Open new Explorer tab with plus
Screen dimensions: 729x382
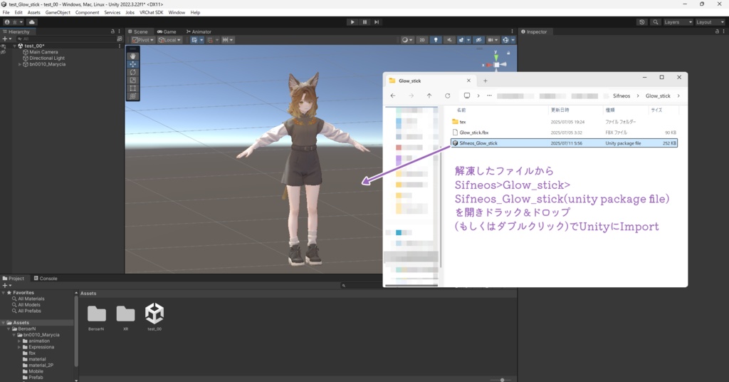tap(486, 81)
